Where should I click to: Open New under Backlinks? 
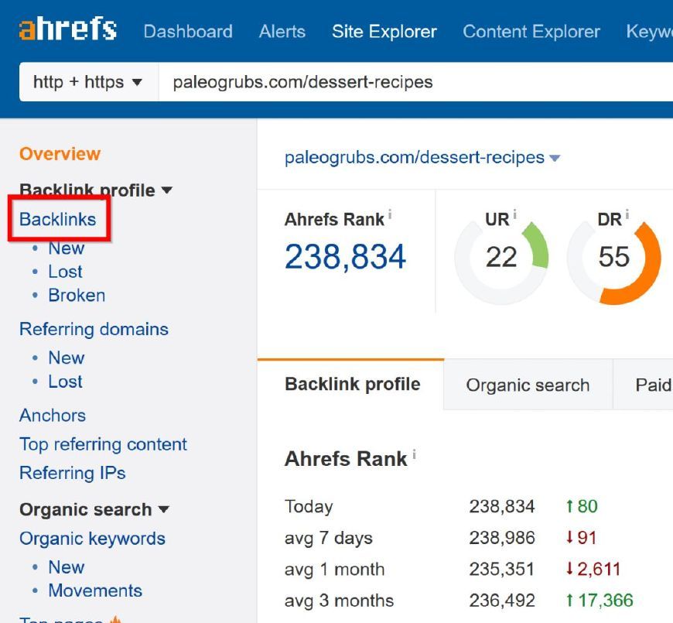tap(66, 248)
